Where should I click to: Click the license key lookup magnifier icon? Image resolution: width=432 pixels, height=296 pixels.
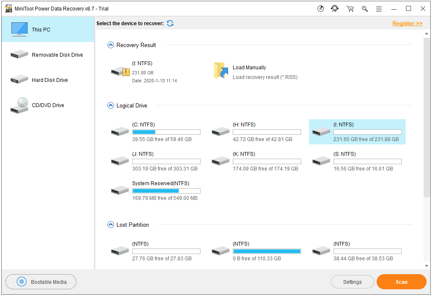[x=364, y=8]
